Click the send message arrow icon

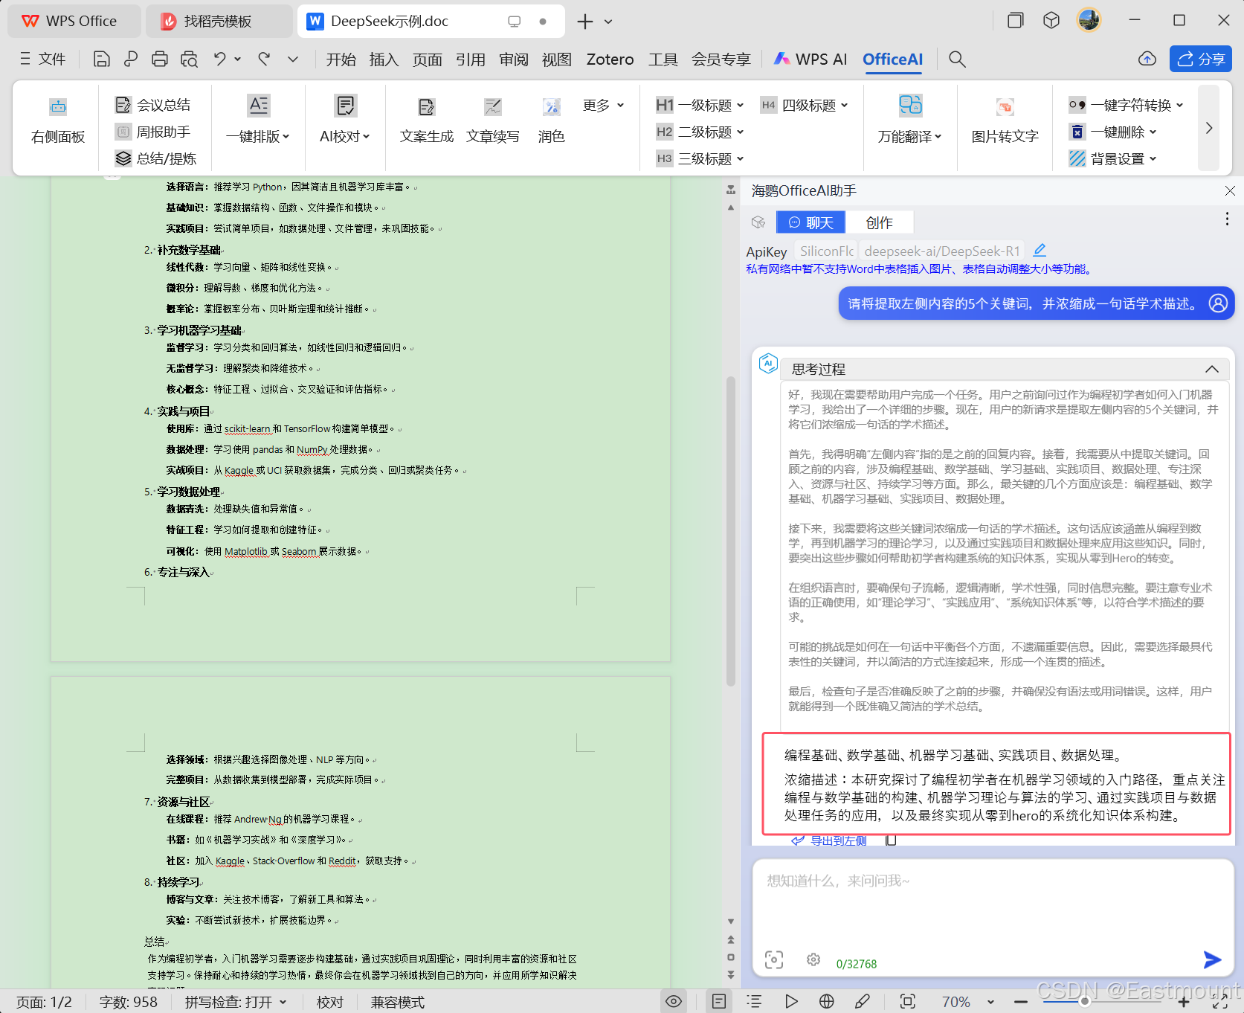coord(1212,959)
